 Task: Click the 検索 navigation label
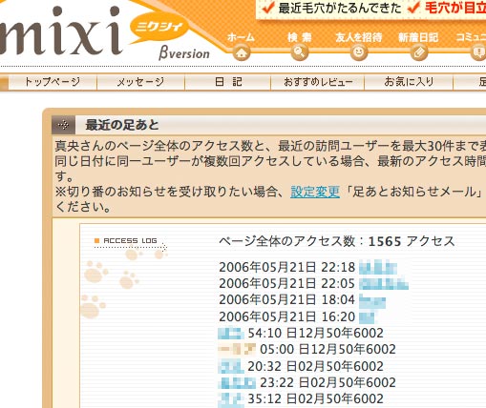(300, 37)
